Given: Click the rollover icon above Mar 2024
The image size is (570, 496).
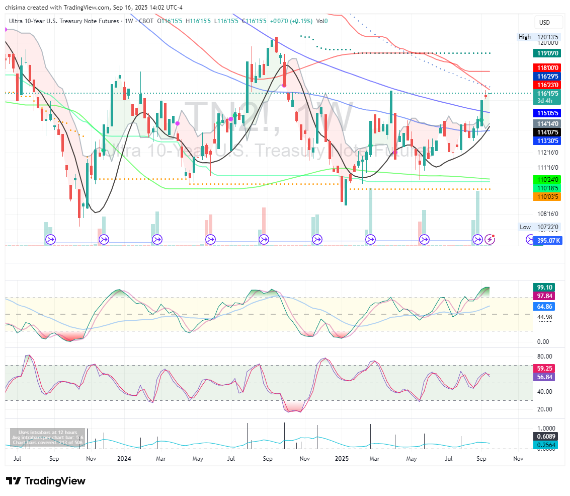Looking at the screenshot, I should (157, 239).
